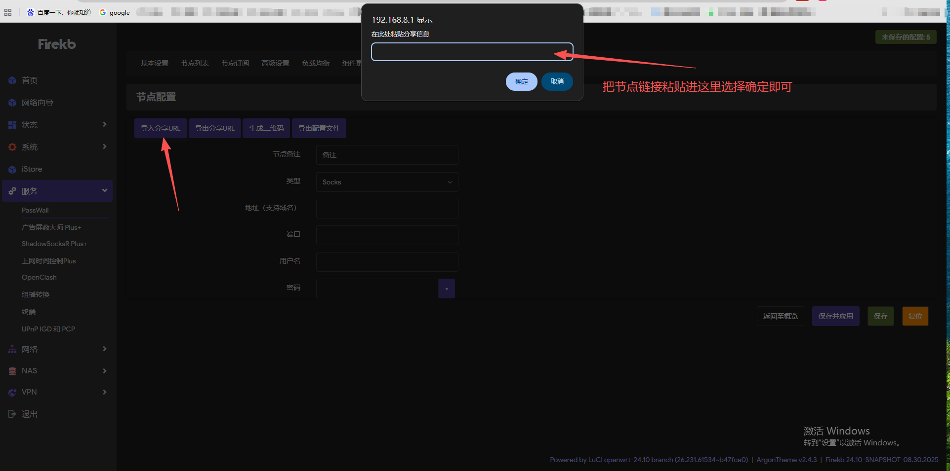Toggle password visibility asterisk button
This screenshot has width=950, height=471.
[x=447, y=289]
